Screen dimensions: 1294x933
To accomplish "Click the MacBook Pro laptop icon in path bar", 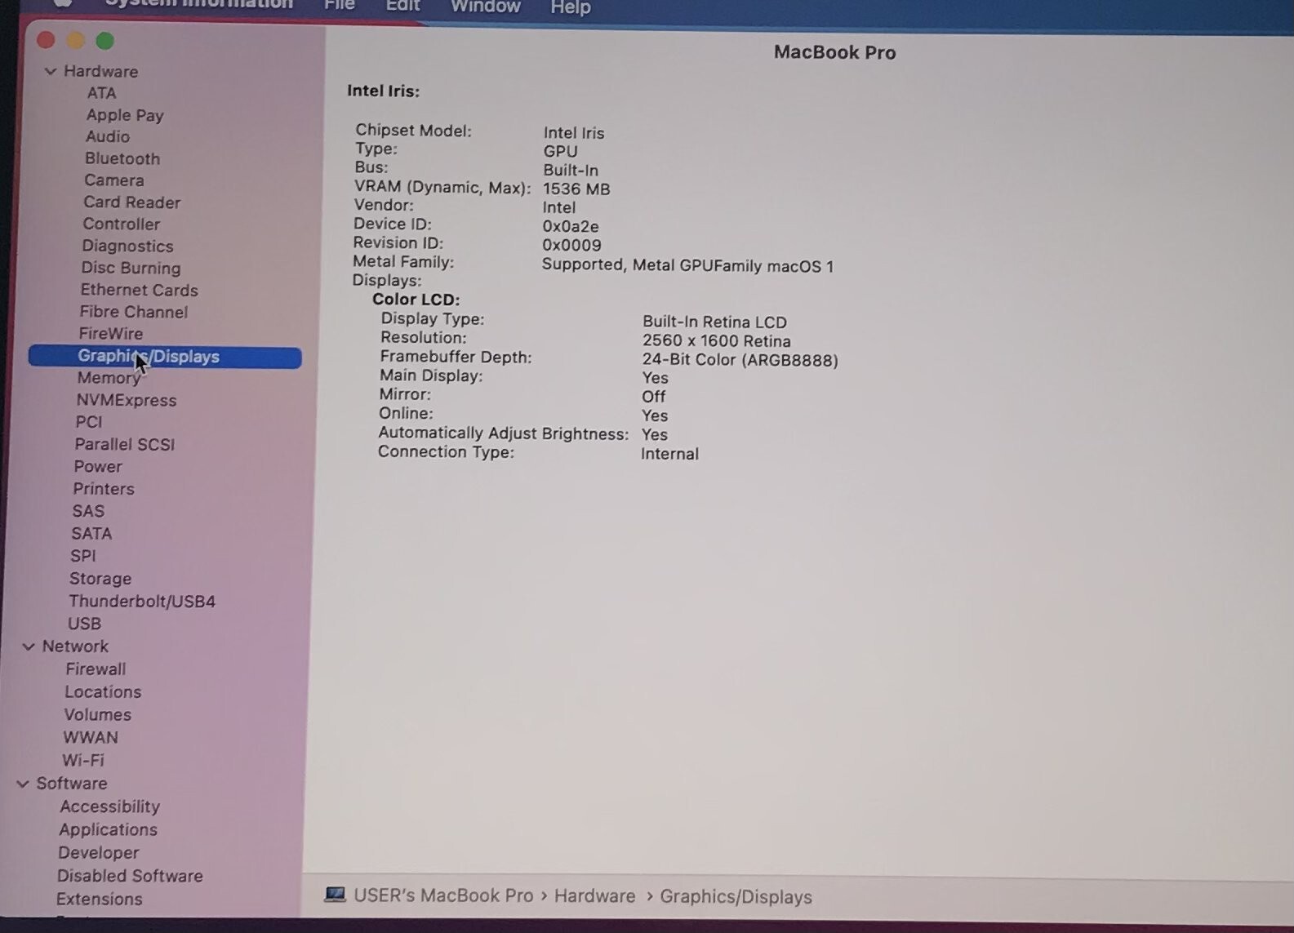I will pyautogui.click(x=335, y=895).
